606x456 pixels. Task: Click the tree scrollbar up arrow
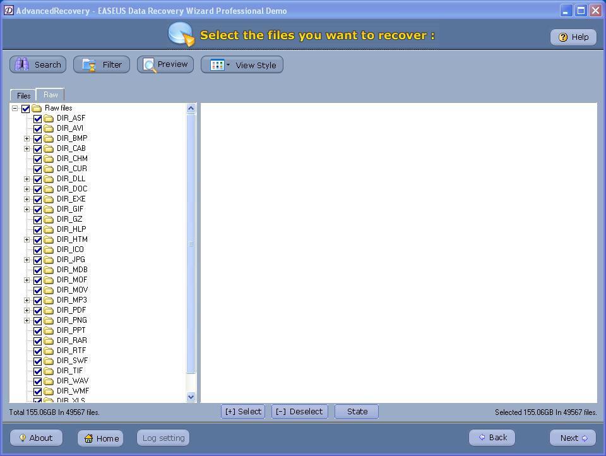pyautogui.click(x=191, y=108)
